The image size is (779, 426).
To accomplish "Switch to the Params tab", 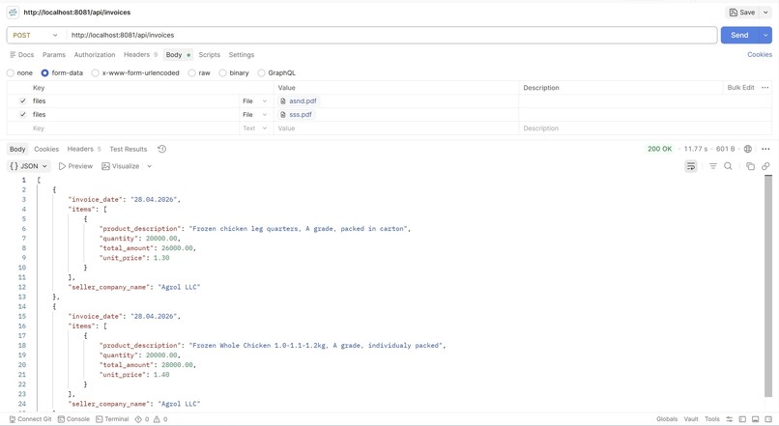I will coord(54,55).
